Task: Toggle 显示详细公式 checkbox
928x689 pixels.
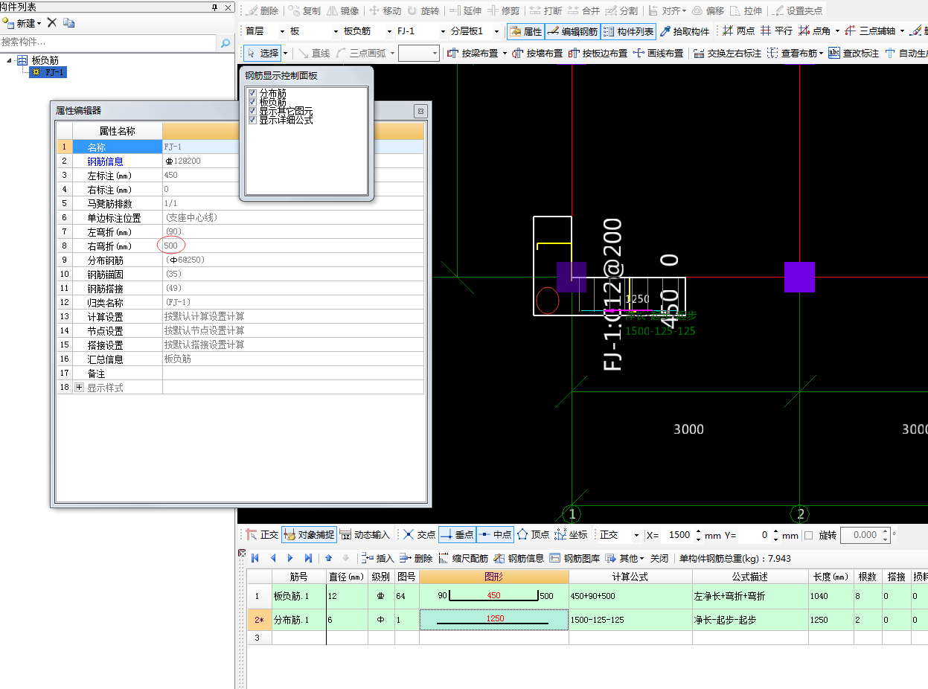Action: tap(253, 119)
